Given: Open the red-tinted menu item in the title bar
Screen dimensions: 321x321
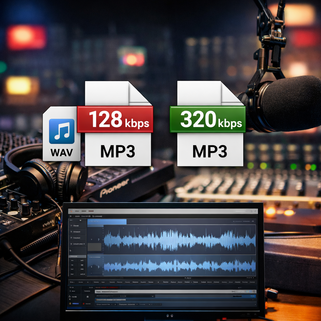Looking at the screenshot, I should [x=91, y=211].
